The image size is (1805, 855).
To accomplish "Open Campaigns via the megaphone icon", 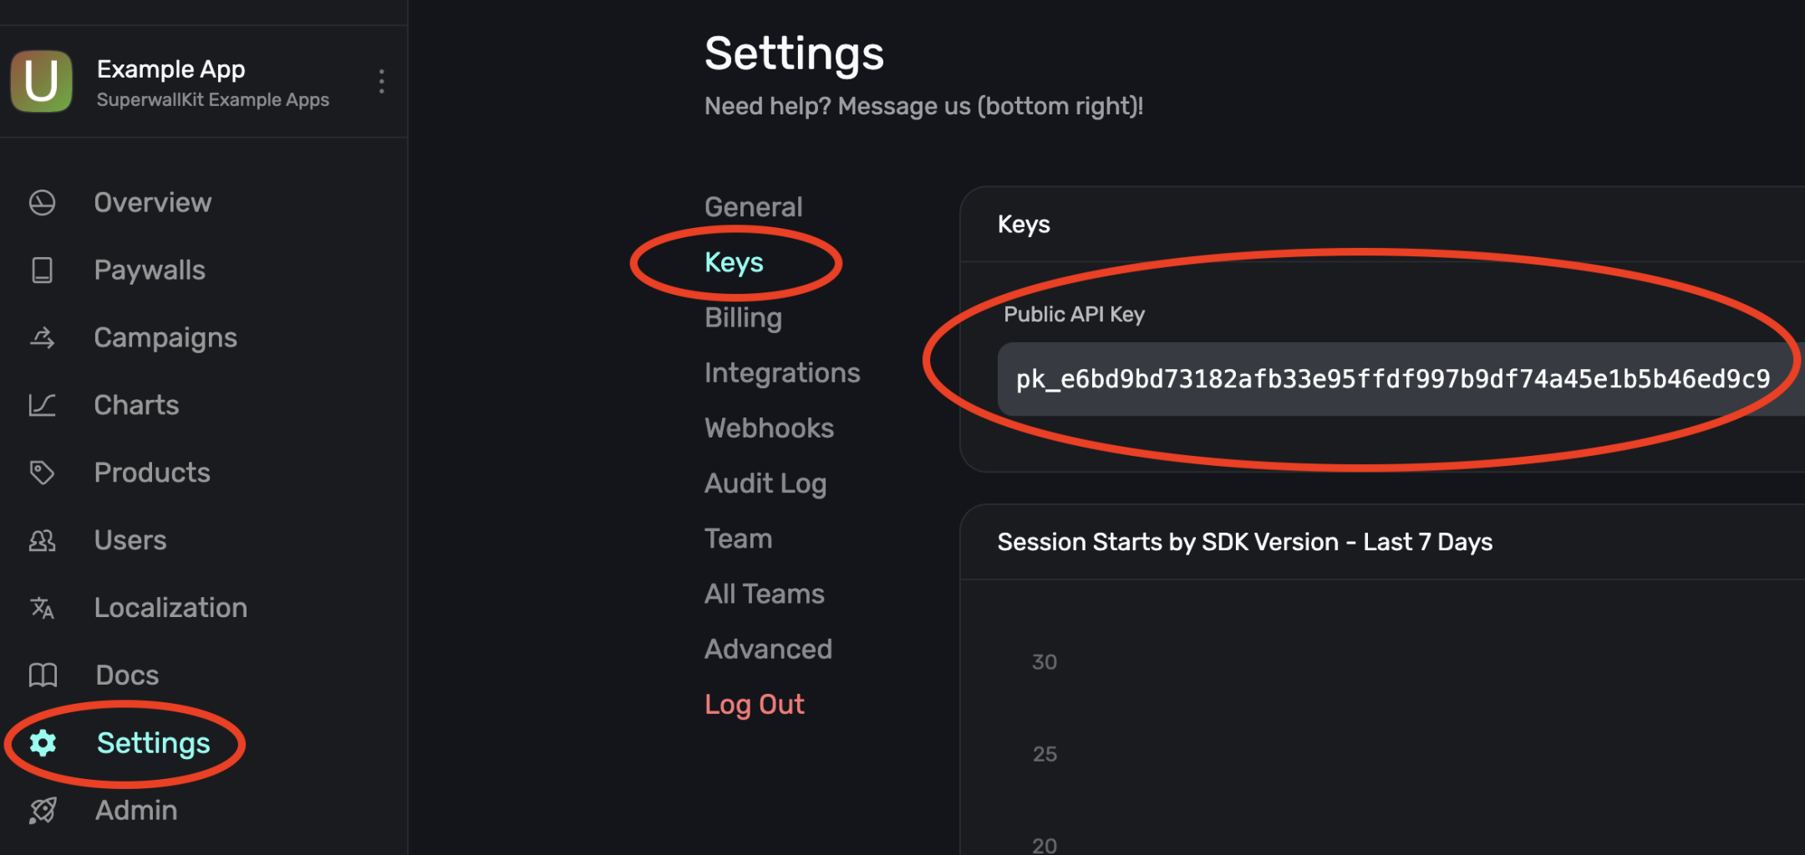I will click(x=42, y=337).
